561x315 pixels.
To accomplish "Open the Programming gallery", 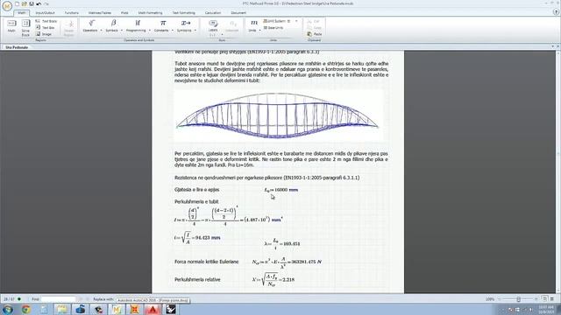I will point(137,25).
